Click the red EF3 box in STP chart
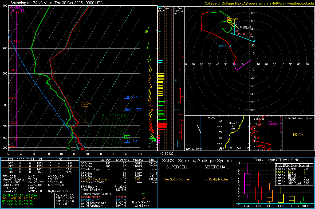The image size is (315, 209). 258,194
